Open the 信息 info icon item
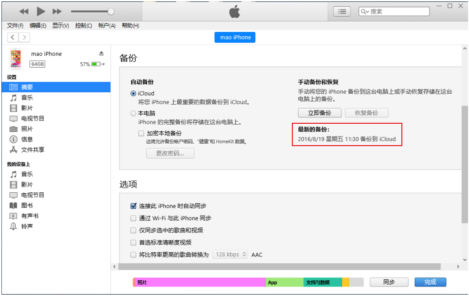469x296 pixels. [13, 139]
